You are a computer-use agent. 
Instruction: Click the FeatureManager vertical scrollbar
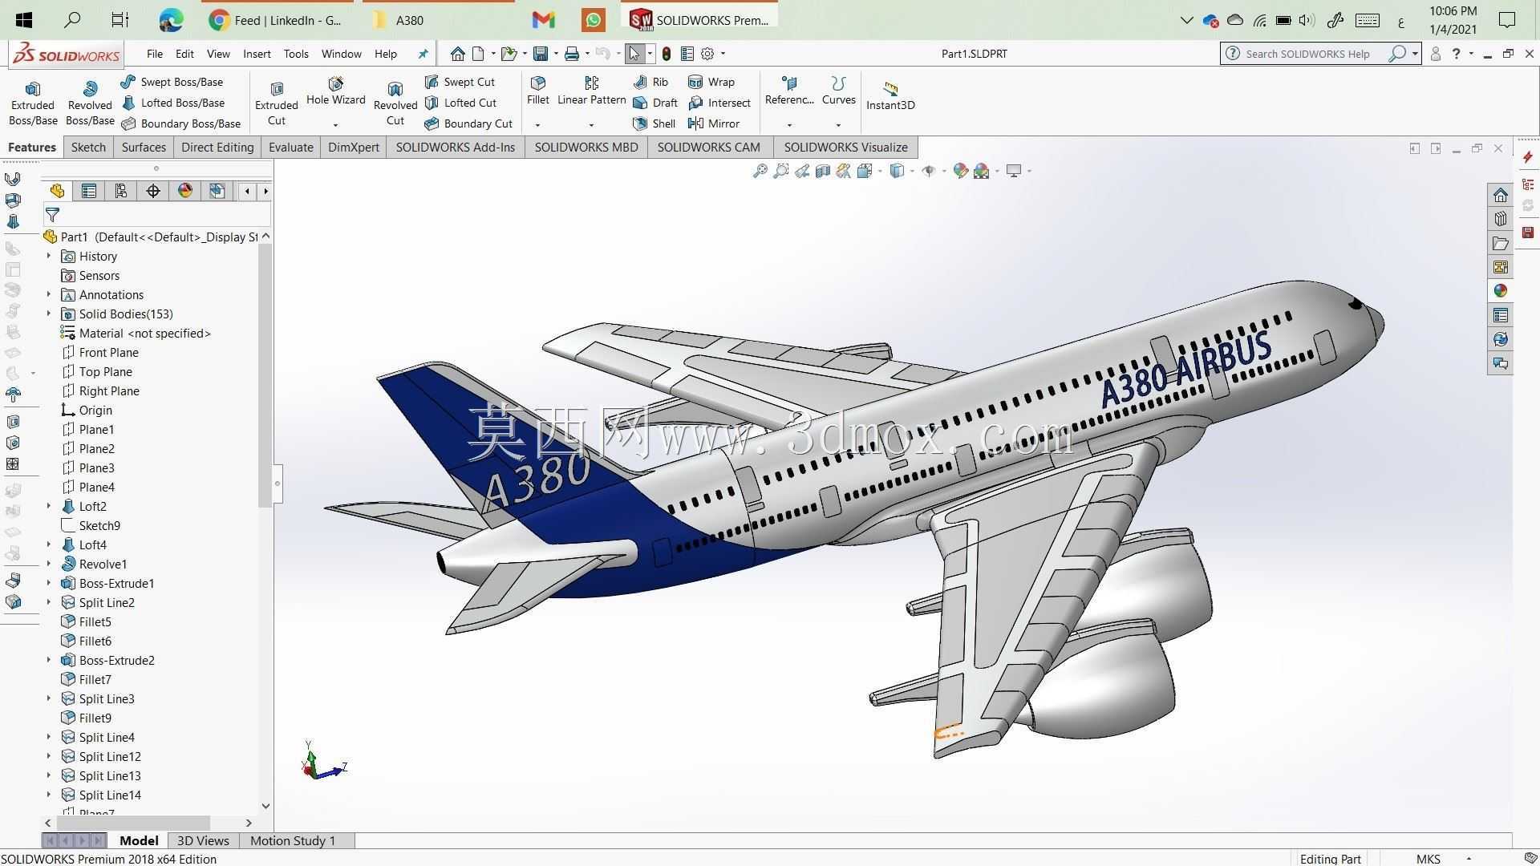[x=265, y=375]
